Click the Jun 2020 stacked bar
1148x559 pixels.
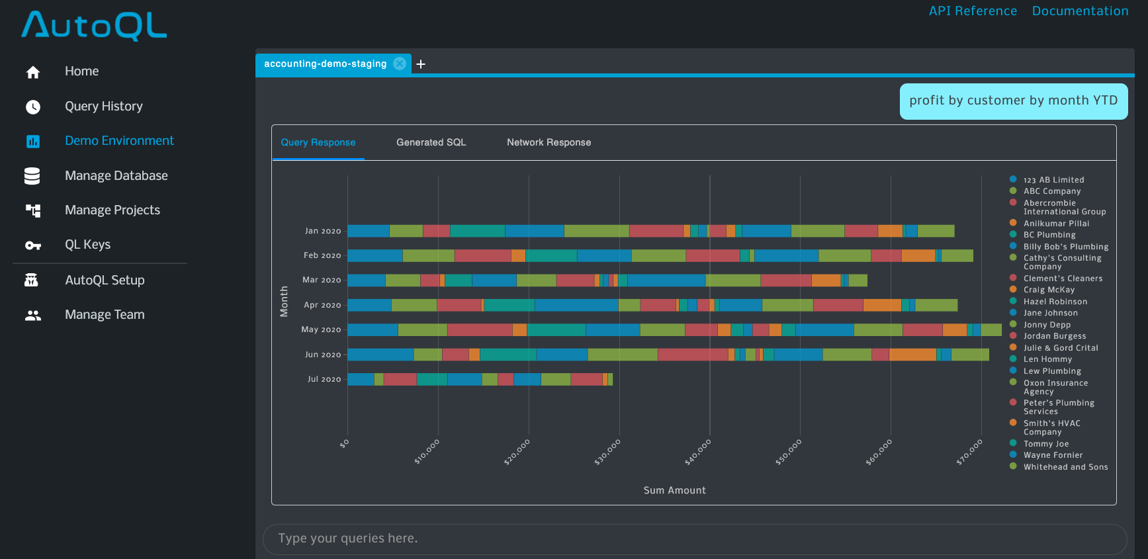668,355
